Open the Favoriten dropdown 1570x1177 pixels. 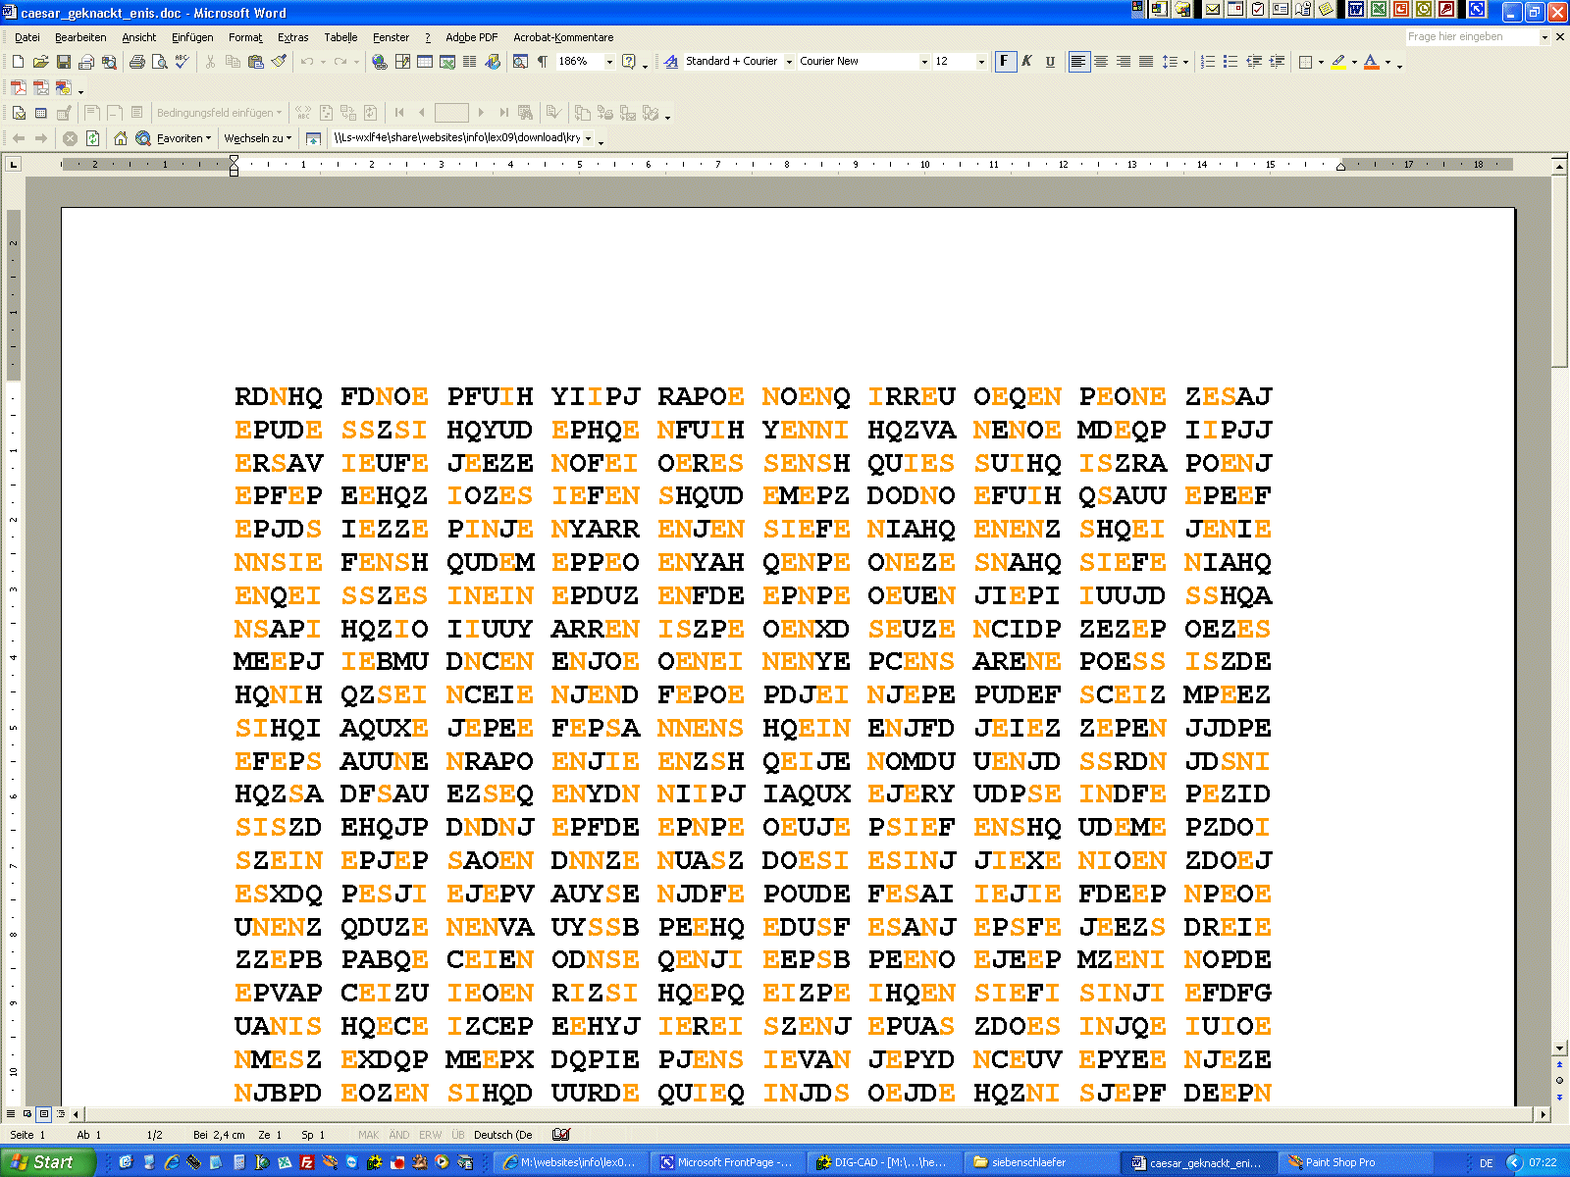[x=183, y=138]
